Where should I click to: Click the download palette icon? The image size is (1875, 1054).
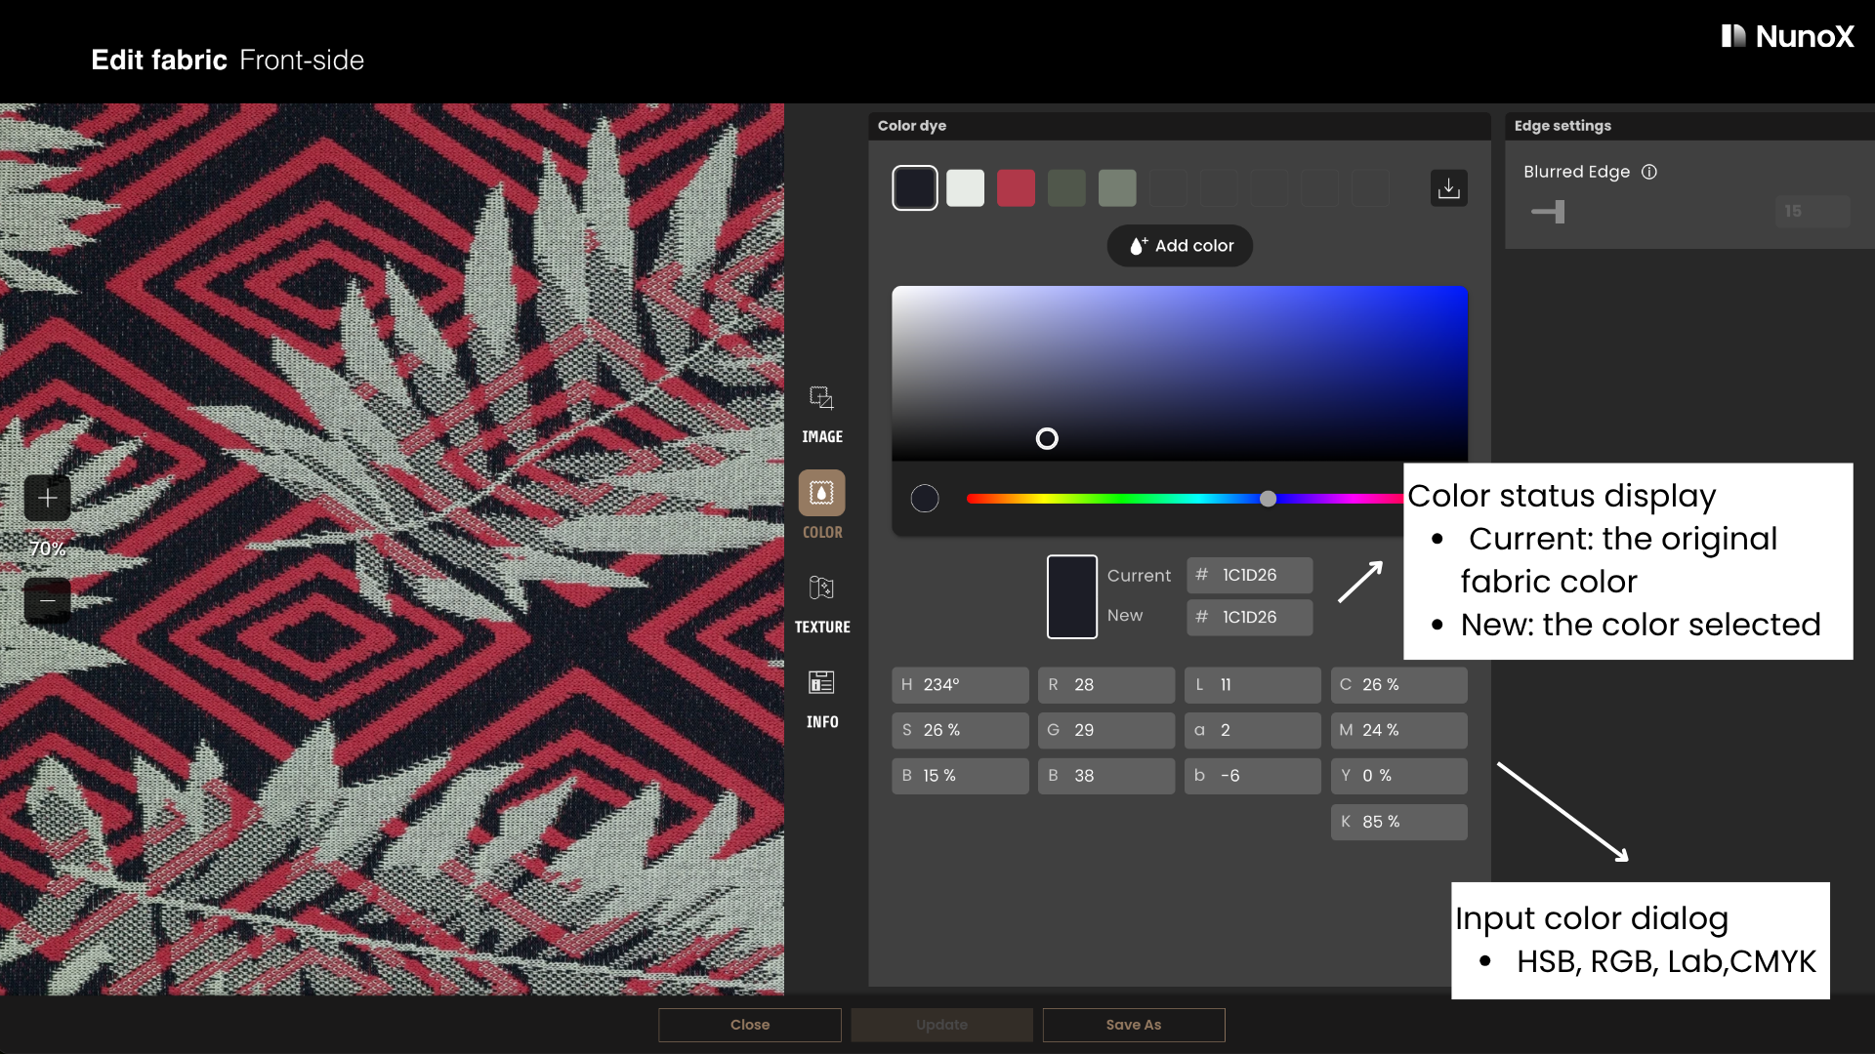[x=1449, y=187]
